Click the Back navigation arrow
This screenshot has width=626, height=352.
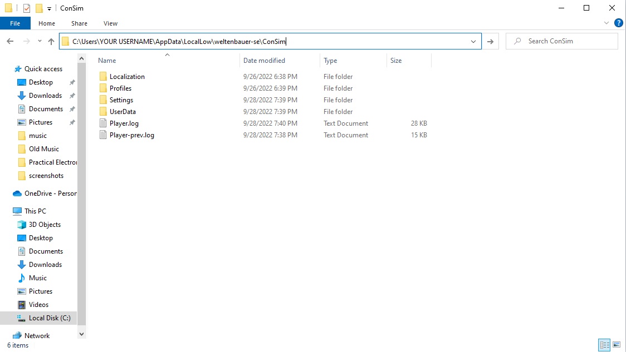pos(10,41)
